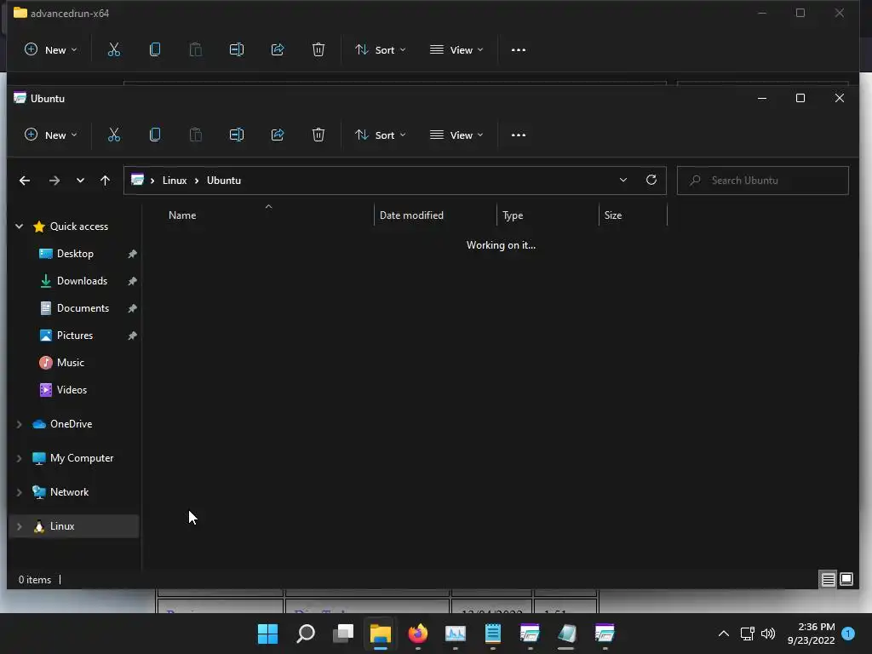The height and width of the screenshot is (654, 872).
Task: Open Pictures in Quick access
Action: [x=75, y=336]
